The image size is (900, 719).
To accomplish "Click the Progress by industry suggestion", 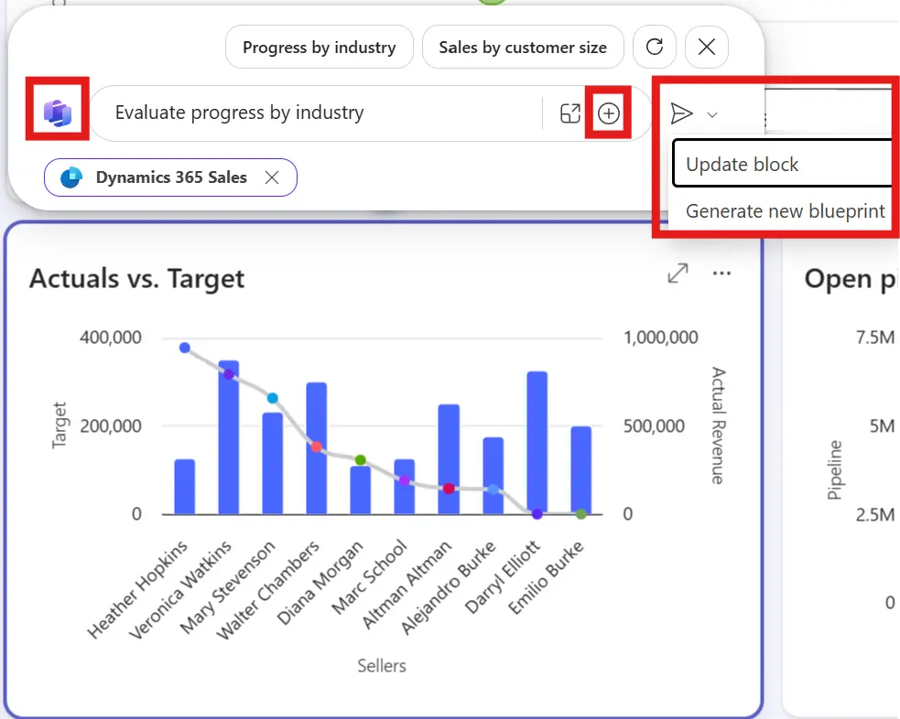I will [319, 48].
